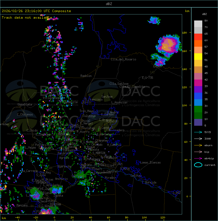Click the 'dBZ' title at top
Viewport: 218px width, 221px height.
tap(109, 4)
